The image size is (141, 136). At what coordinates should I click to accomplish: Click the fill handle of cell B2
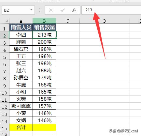(x=56, y=39)
